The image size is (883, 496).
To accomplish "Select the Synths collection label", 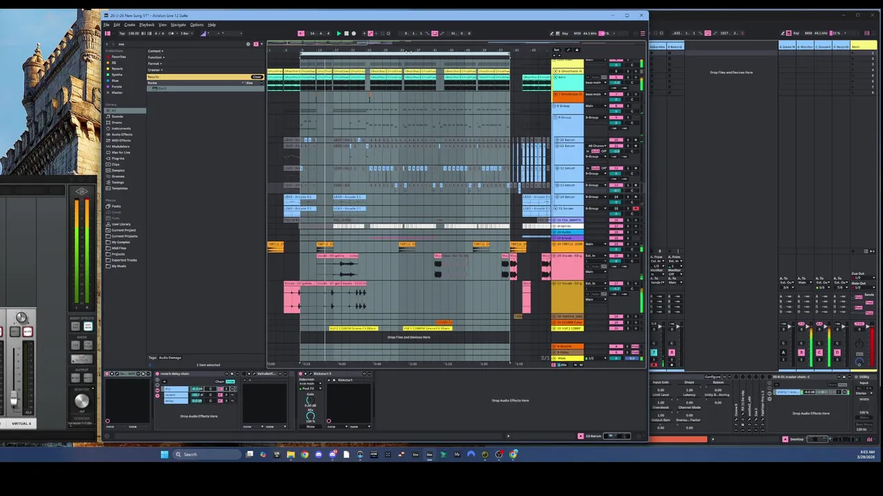I will (117, 74).
